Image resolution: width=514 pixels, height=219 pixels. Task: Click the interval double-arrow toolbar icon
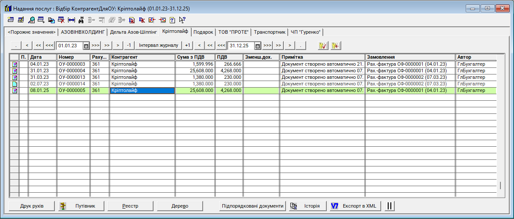[71, 20]
